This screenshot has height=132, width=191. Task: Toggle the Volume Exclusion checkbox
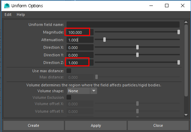pyautogui.click(x=69, y=97)
